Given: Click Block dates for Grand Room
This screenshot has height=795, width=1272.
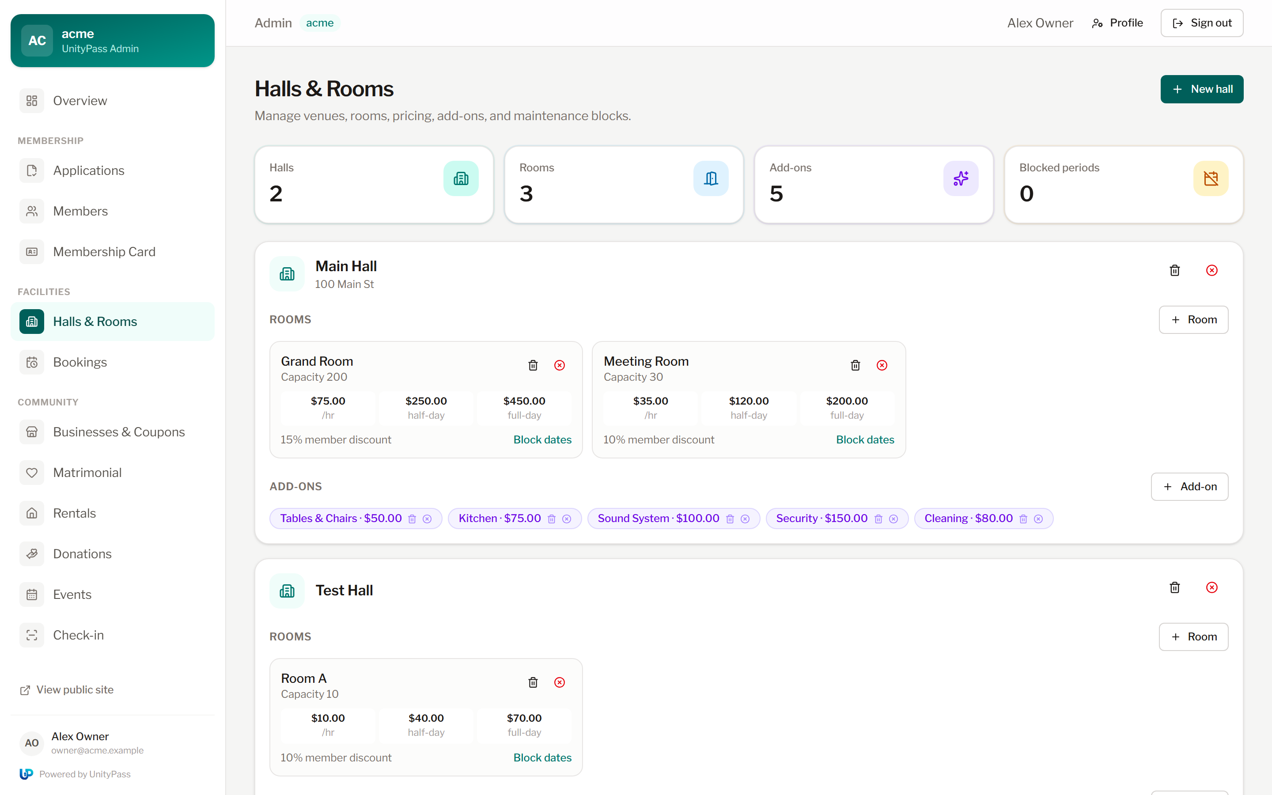Looking at the screenshot, I should pyautogui.click(x=542, y=439).
